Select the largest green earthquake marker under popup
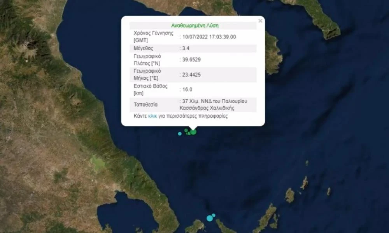This screenshot has width=389, height=233. click(193, 132)
